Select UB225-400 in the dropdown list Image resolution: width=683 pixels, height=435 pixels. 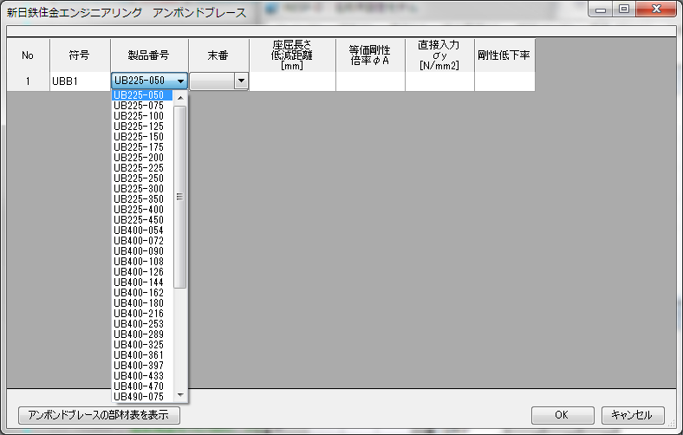point(142,210)
